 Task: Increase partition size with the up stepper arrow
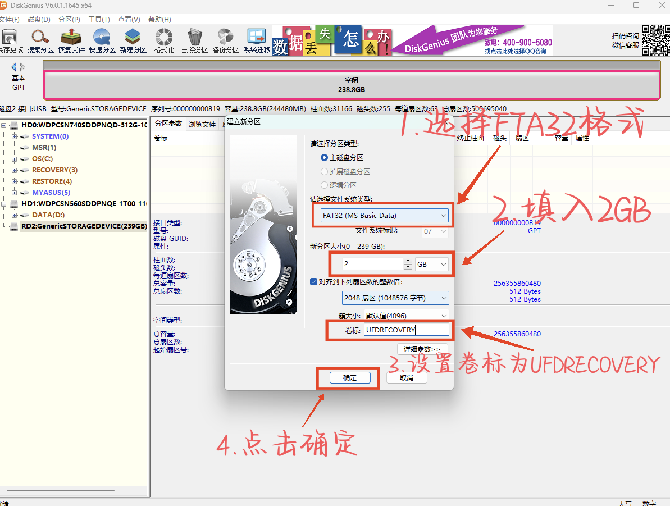408,261
